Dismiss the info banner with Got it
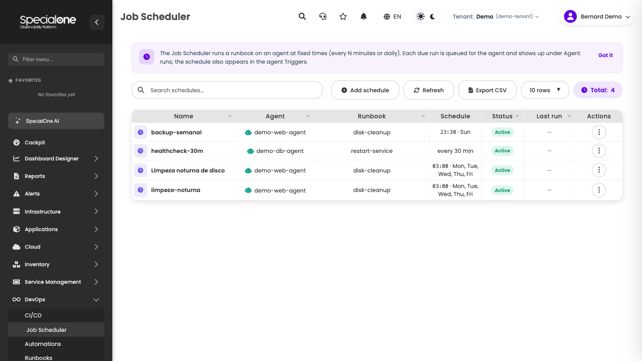This screenshot has width=642, height=361. pos(605,55)
